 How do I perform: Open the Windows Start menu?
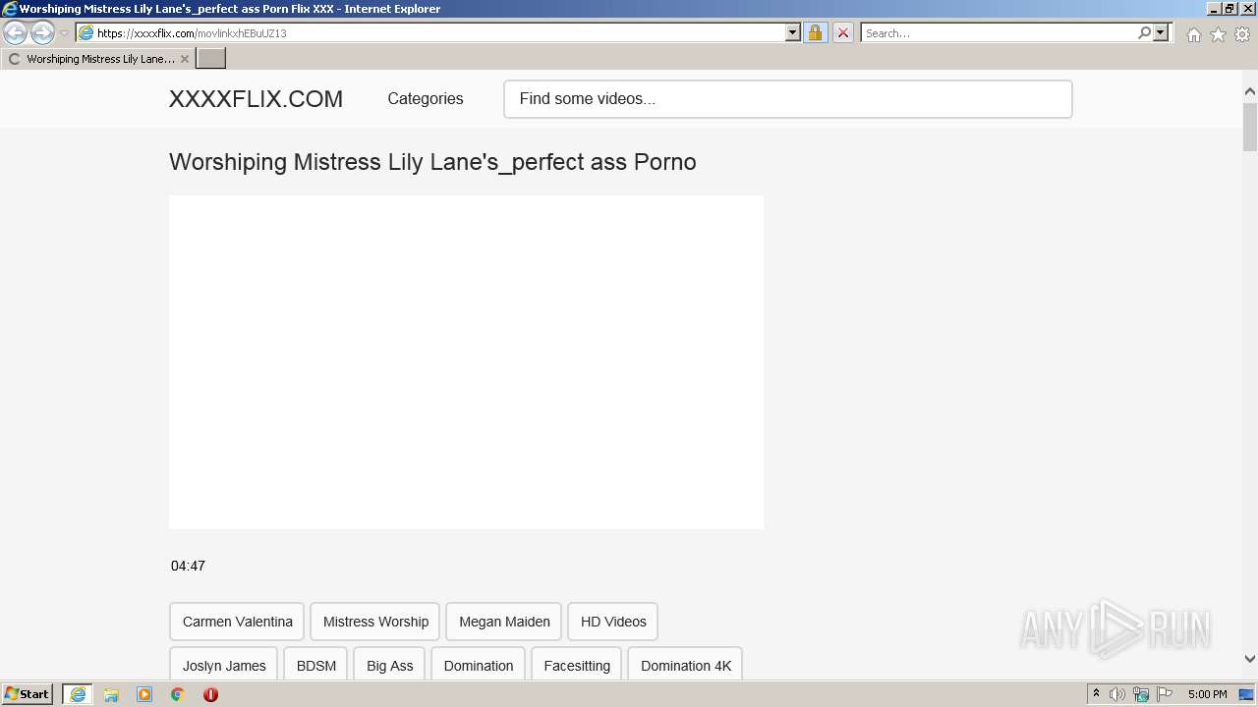pyautogui.click(x=28, y=694)
